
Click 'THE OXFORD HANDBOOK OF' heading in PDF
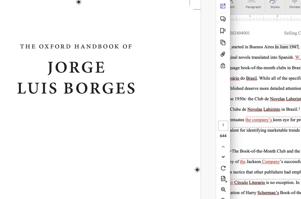point(76,47)
